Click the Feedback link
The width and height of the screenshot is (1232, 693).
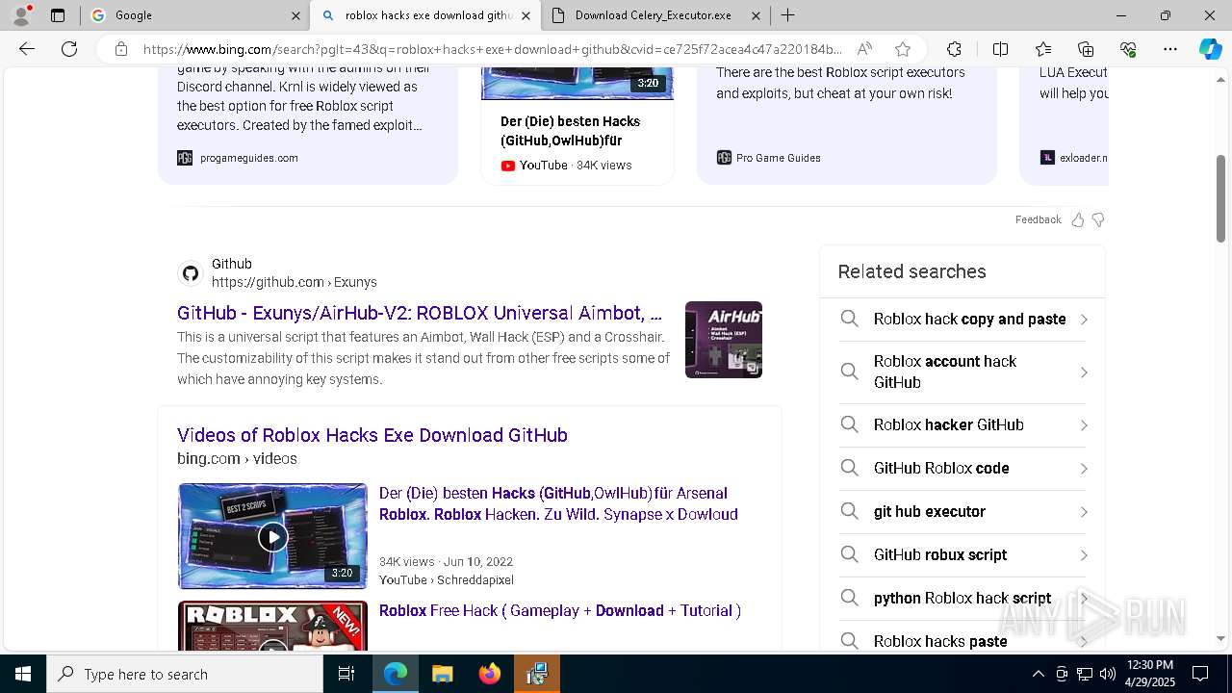(1038, 219)
